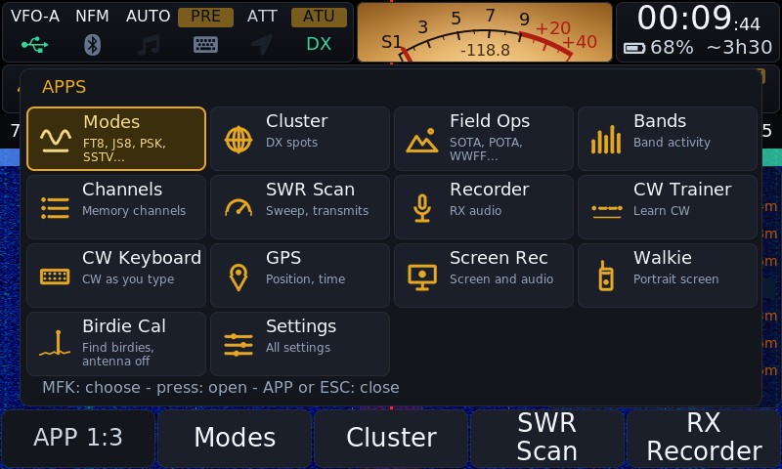
Task: Click 'Position, time' under GPS
Action: (305, 279)
